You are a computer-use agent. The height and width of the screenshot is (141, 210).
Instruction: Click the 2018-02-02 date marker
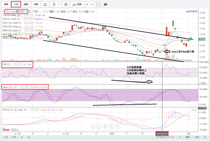(x=162, y=134)
